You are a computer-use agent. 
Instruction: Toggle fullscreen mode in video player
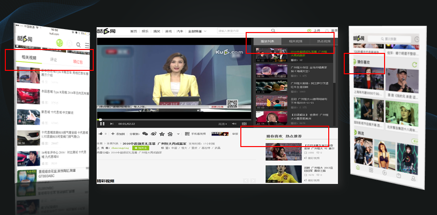click(x=244, y=124)
